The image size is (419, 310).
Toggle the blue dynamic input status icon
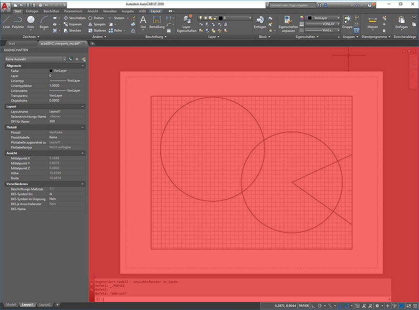click(x=340, y=306)
